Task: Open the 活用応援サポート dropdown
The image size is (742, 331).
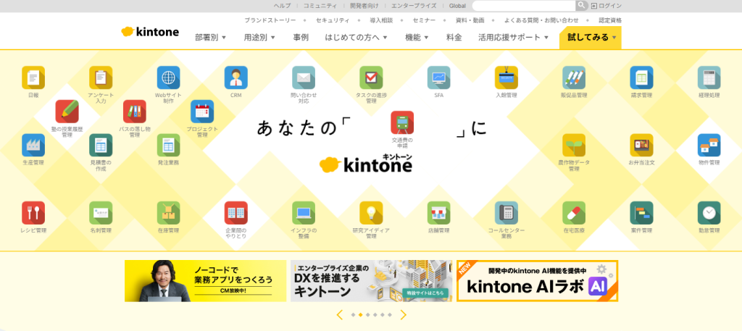Action: coord(514,38)
